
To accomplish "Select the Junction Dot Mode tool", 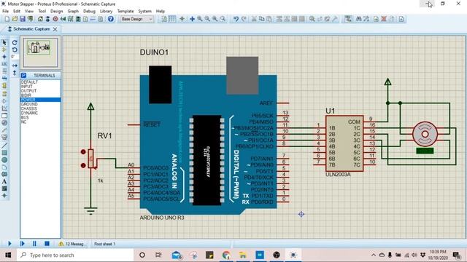I will tap(4, 57).
